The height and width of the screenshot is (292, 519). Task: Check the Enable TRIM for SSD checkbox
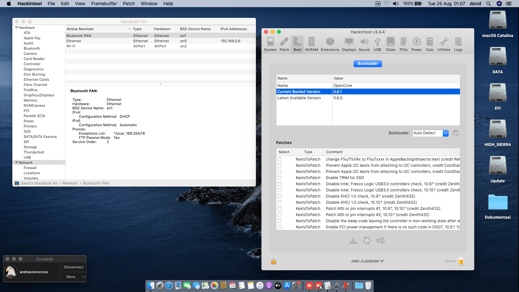[280, 178]
